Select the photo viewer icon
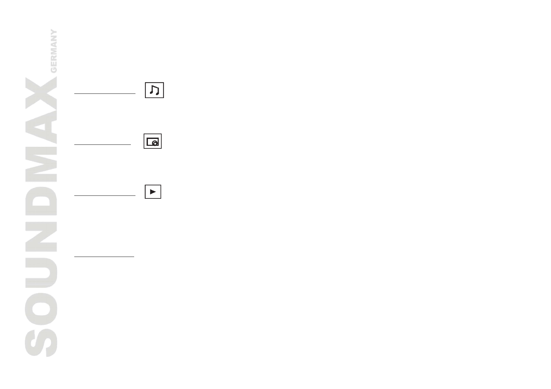The width and height of the screenshot is (551, 389). pyautogui.click(x=152, y=141)
